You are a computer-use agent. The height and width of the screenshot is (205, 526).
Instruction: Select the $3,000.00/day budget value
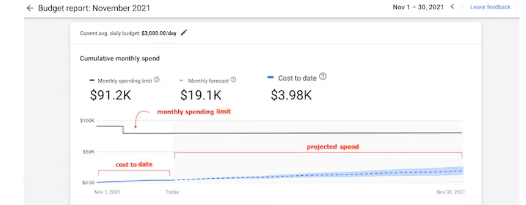[158, 33]
